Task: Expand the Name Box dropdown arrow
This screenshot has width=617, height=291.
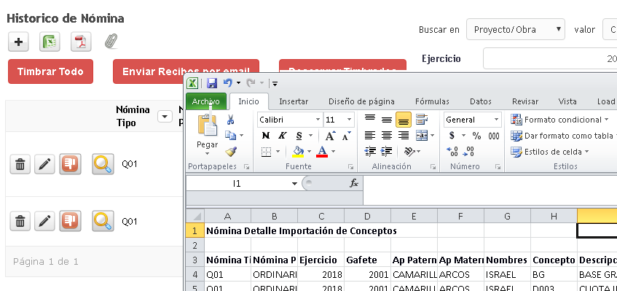Action: (294, 184)
